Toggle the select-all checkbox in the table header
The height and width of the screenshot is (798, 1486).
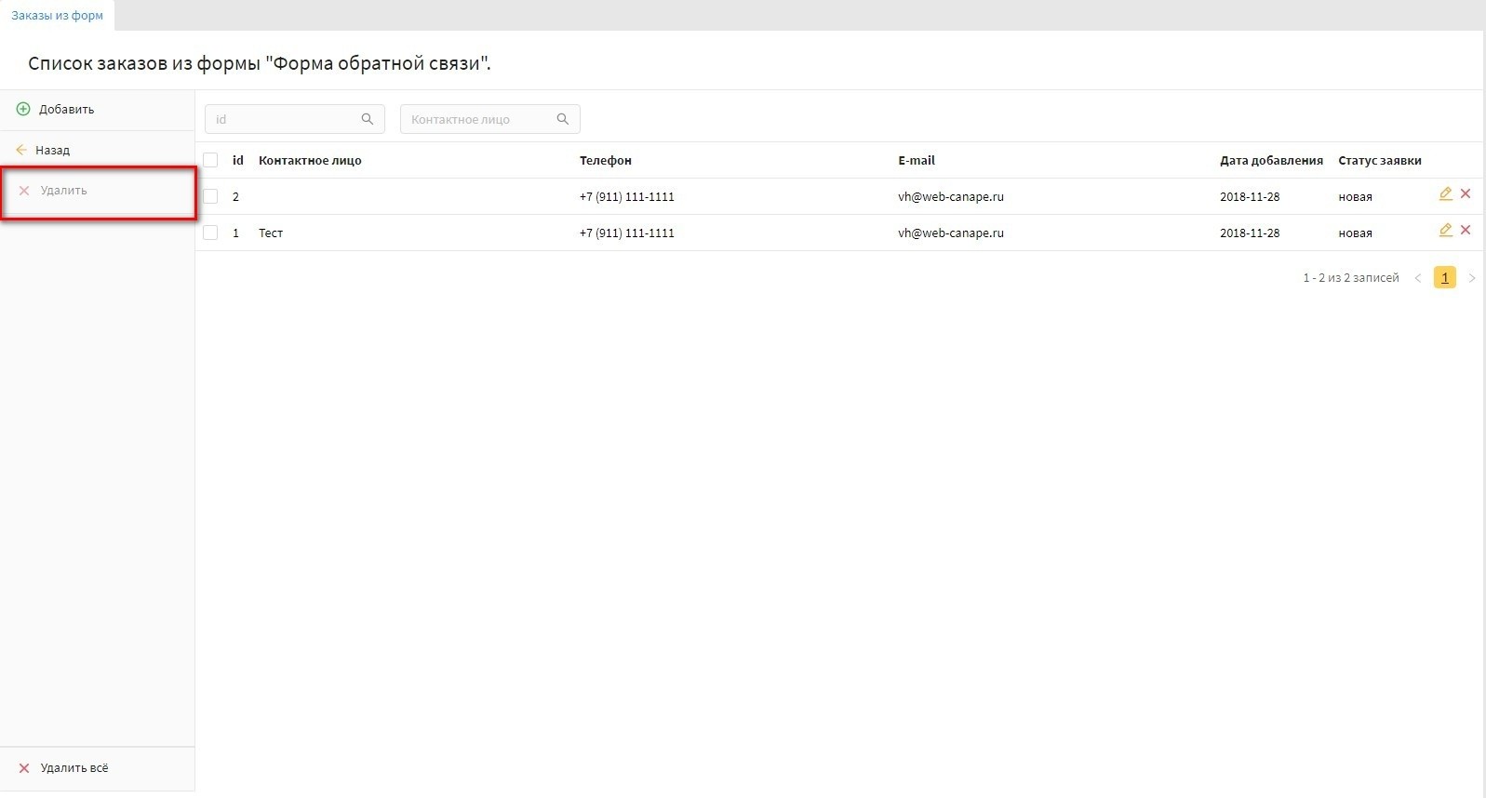point(210,160)
